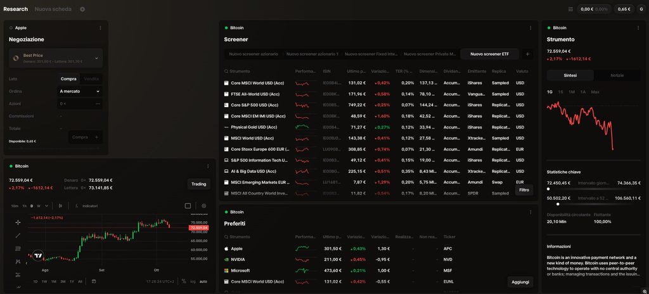Select the W weekly interval

39,206
